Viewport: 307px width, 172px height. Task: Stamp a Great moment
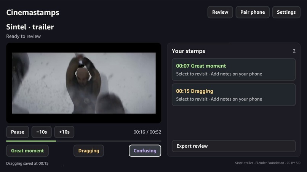pos(27,151)
